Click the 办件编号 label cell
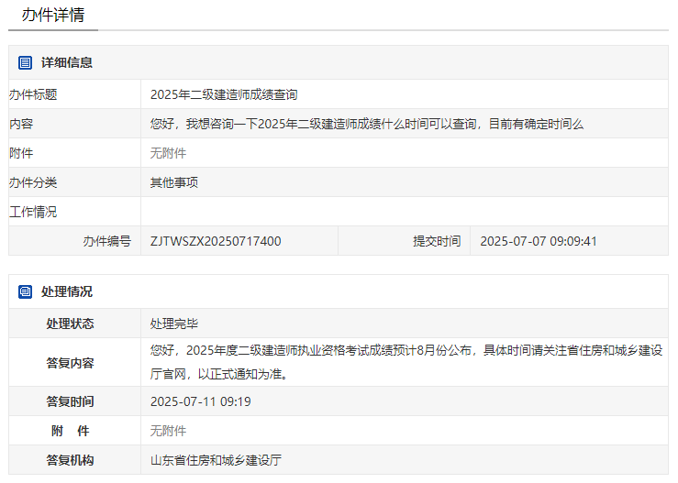The image size is (678, 483). point(106,241)
